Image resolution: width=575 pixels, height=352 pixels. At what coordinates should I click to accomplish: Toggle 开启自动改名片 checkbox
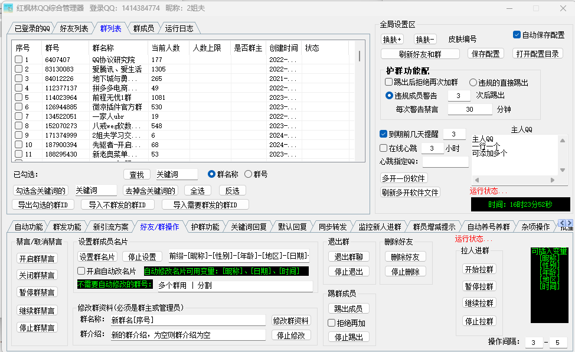point(81,270)
